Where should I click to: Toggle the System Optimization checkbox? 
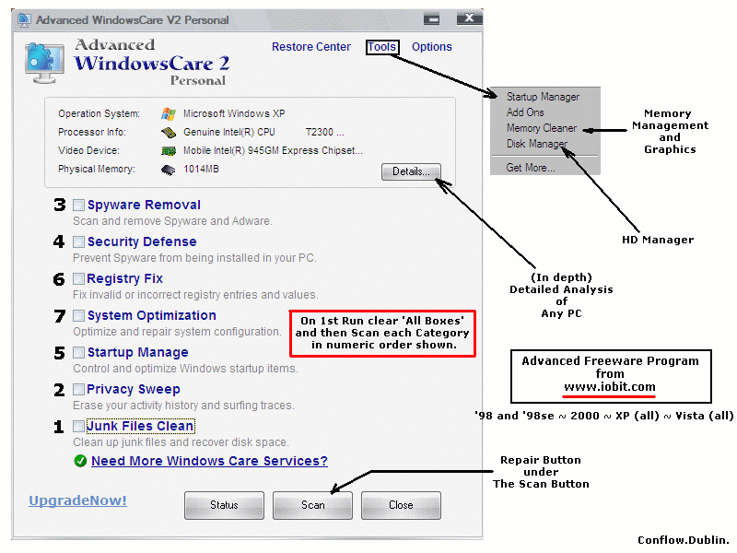[78, 315]
